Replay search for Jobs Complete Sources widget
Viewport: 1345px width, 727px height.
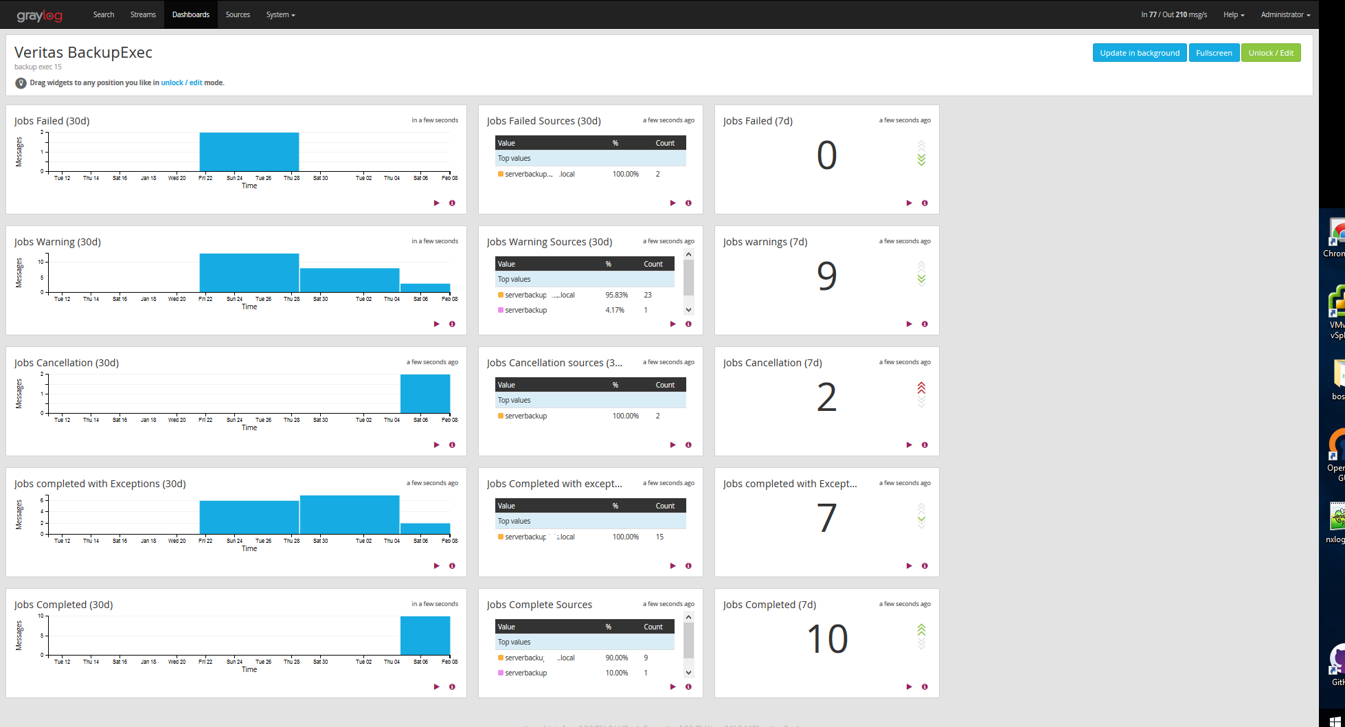[673, 686]
